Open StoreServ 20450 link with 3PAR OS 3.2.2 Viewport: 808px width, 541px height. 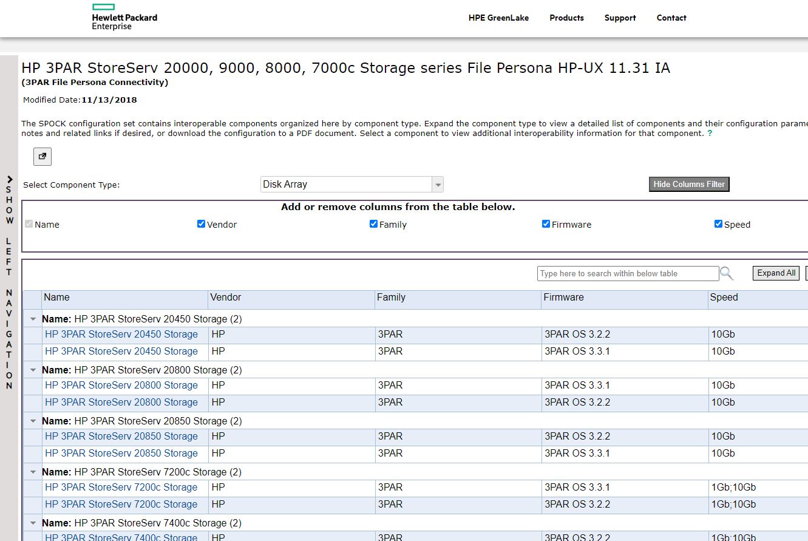tap(121, 335)
